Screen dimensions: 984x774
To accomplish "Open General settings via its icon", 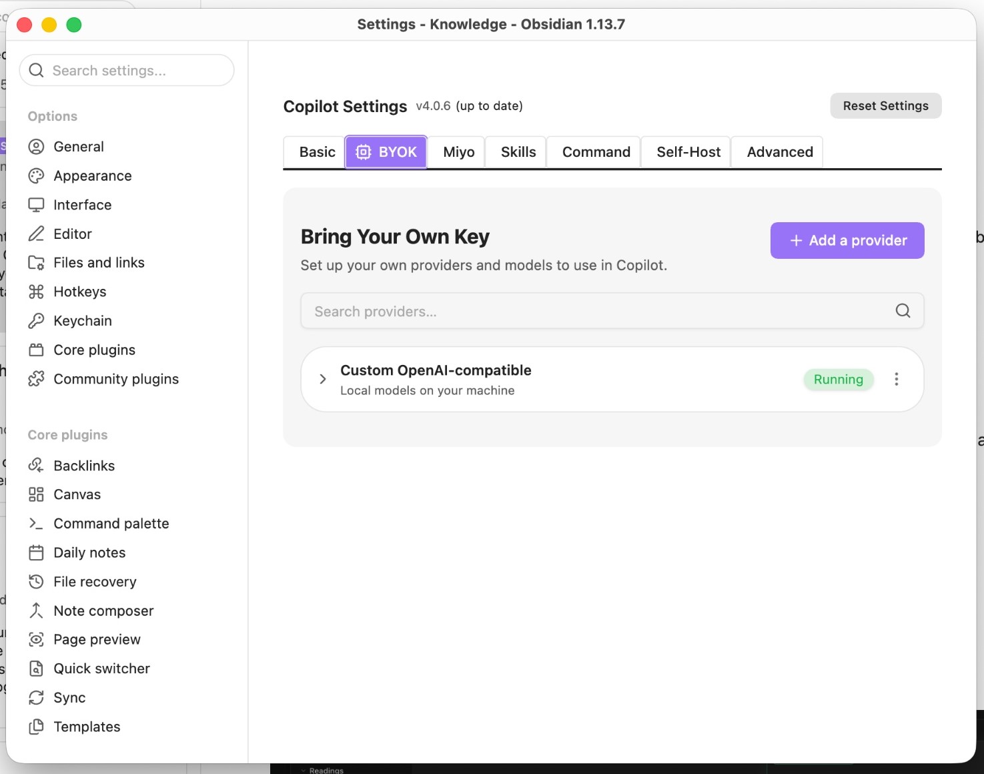I will pos(36,147).
